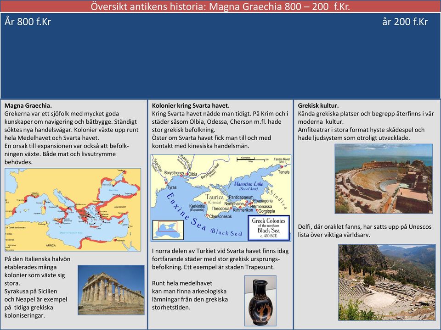Viewport: 441px width, 330px height.
Task: Click the "Taurica" label on the map
Action: [215, 197]
